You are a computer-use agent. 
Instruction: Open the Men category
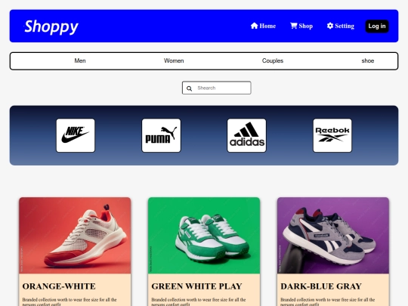[80, 60]
